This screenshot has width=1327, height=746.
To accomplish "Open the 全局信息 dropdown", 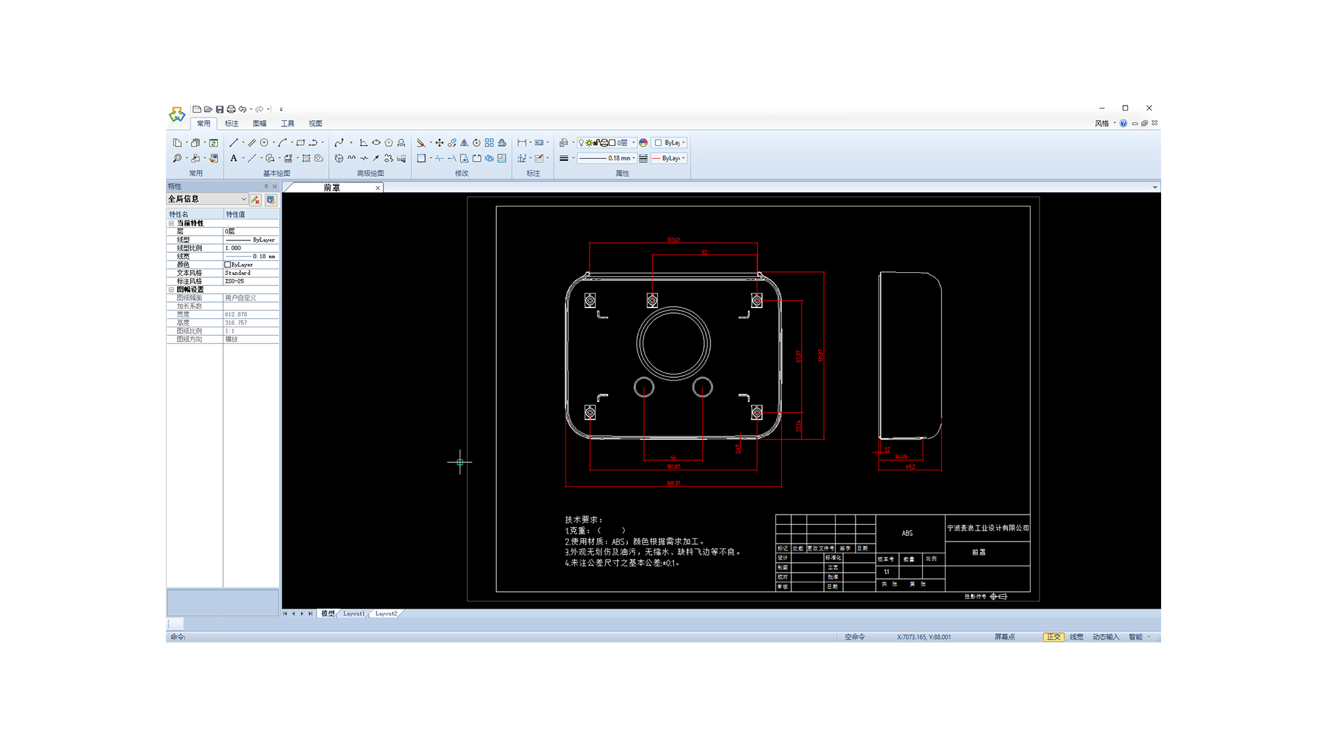I will (x=207, y=199).
